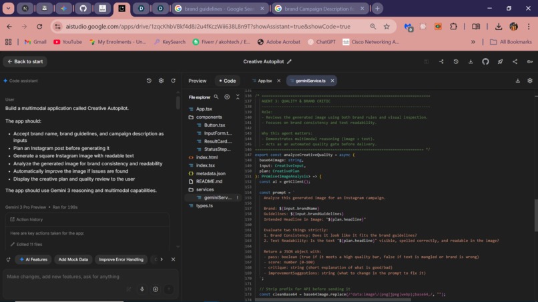Edit the Creative Autopilot app name pencil
Screen dimensions: 538x302
[x=289, y=62]
